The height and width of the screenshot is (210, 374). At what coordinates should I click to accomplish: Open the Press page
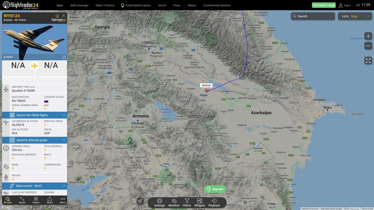pyautogui.click(x=177, y=5)
